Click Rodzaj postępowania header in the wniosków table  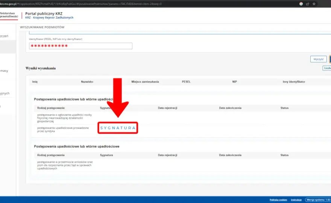pyautogui.click(x=51, y=155)
